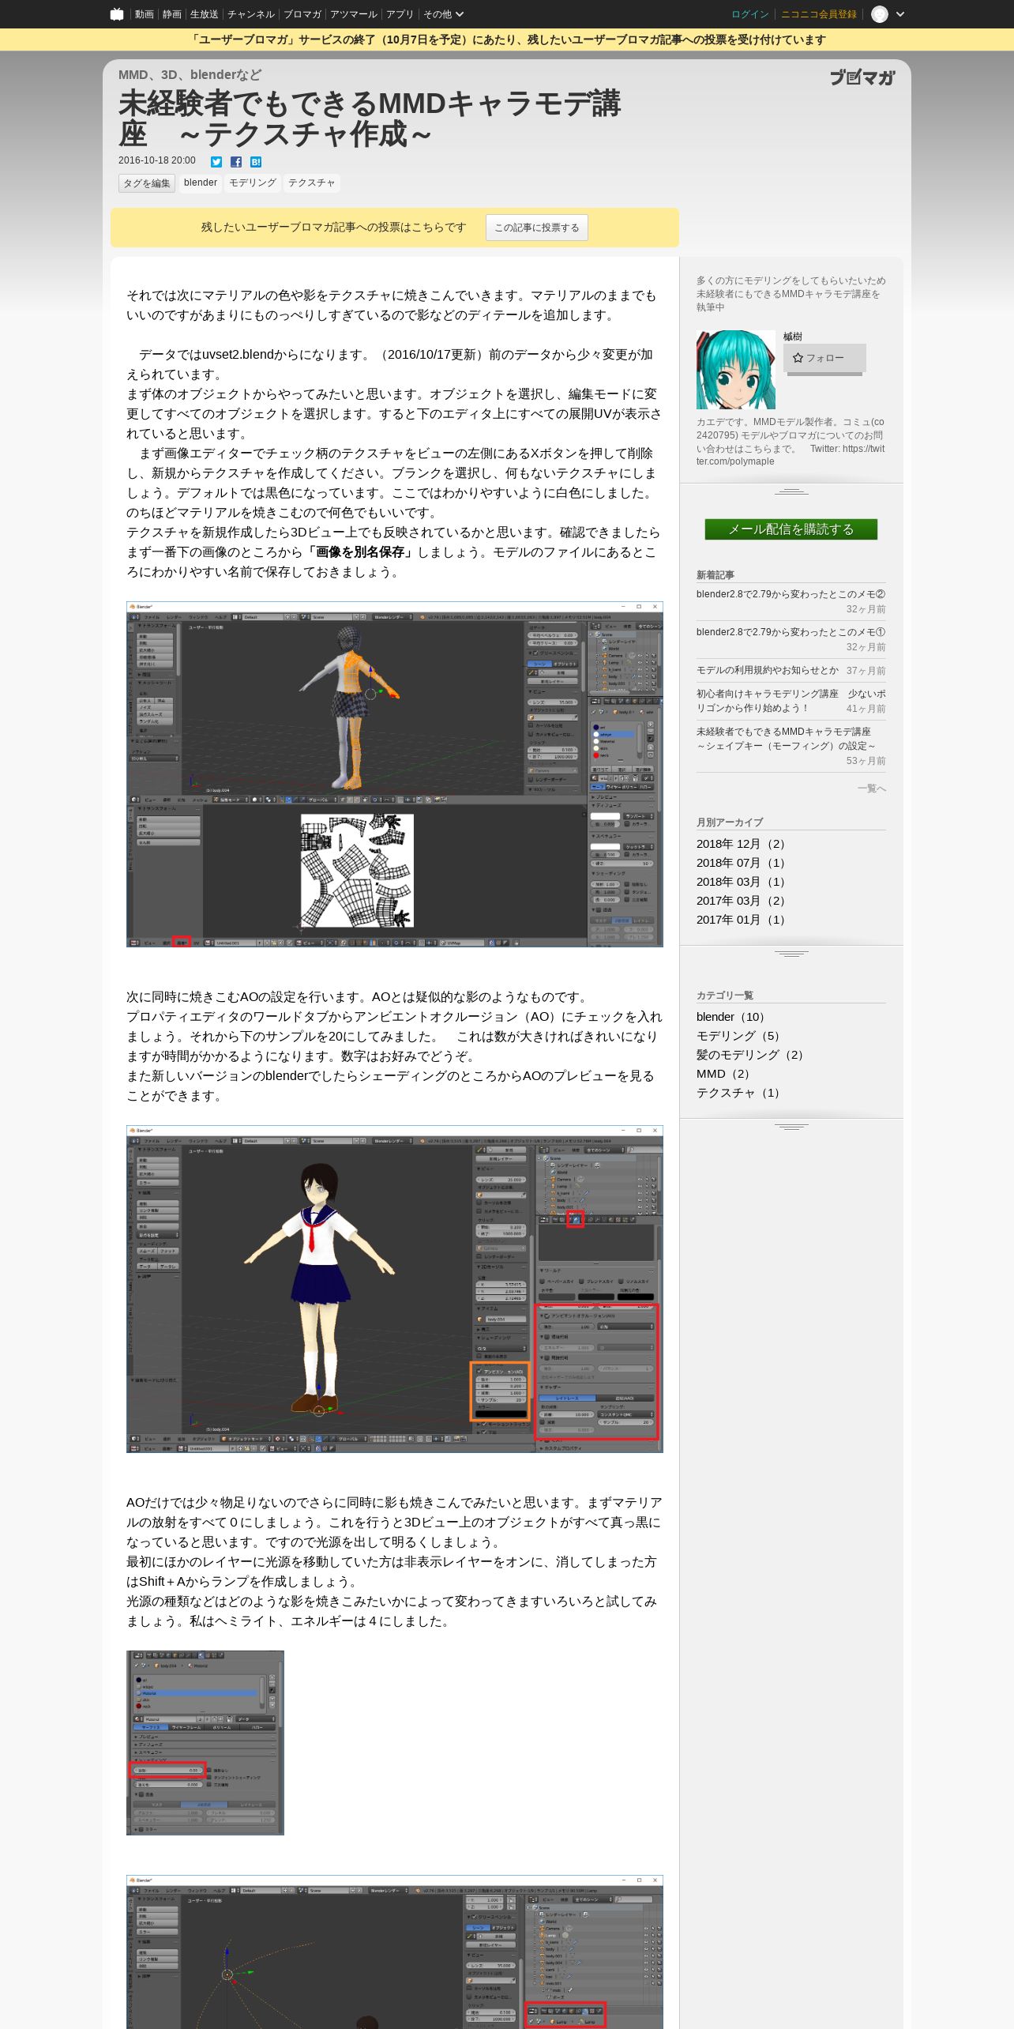Click the メール配信を購読する button
Screen dimensions: 1014x2029
(791, 529)
